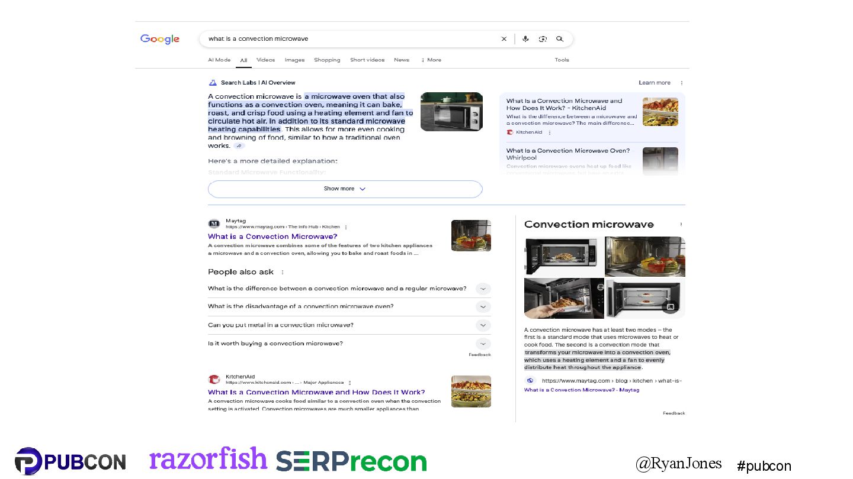
Task: Click 'Here's a more detailed explanation:' text
Action: tap(272, 161)
